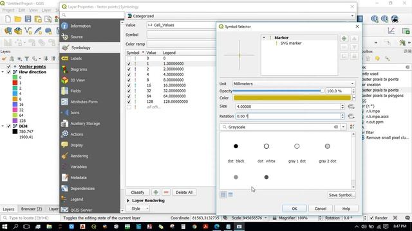Click OK in Symbol Selector
This screenshot has width=412, height=231.
coord(294,209)
